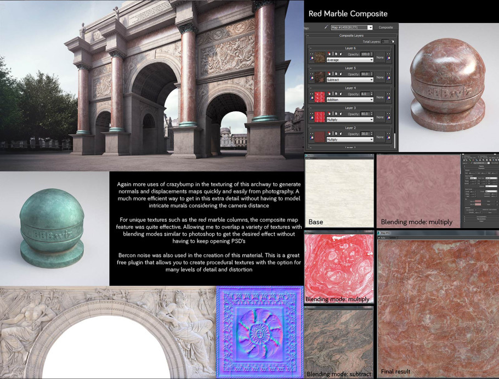Open color correction for the Layer 6 texture
The width and height of the screenshot is (499, 379).
311,58
